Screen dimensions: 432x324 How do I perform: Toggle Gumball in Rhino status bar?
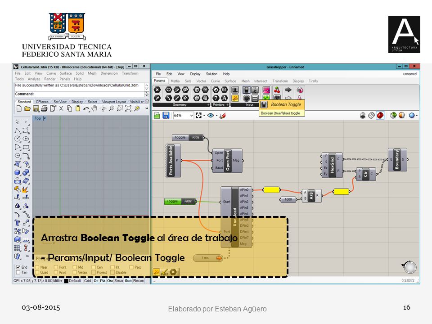coord(128,281)
